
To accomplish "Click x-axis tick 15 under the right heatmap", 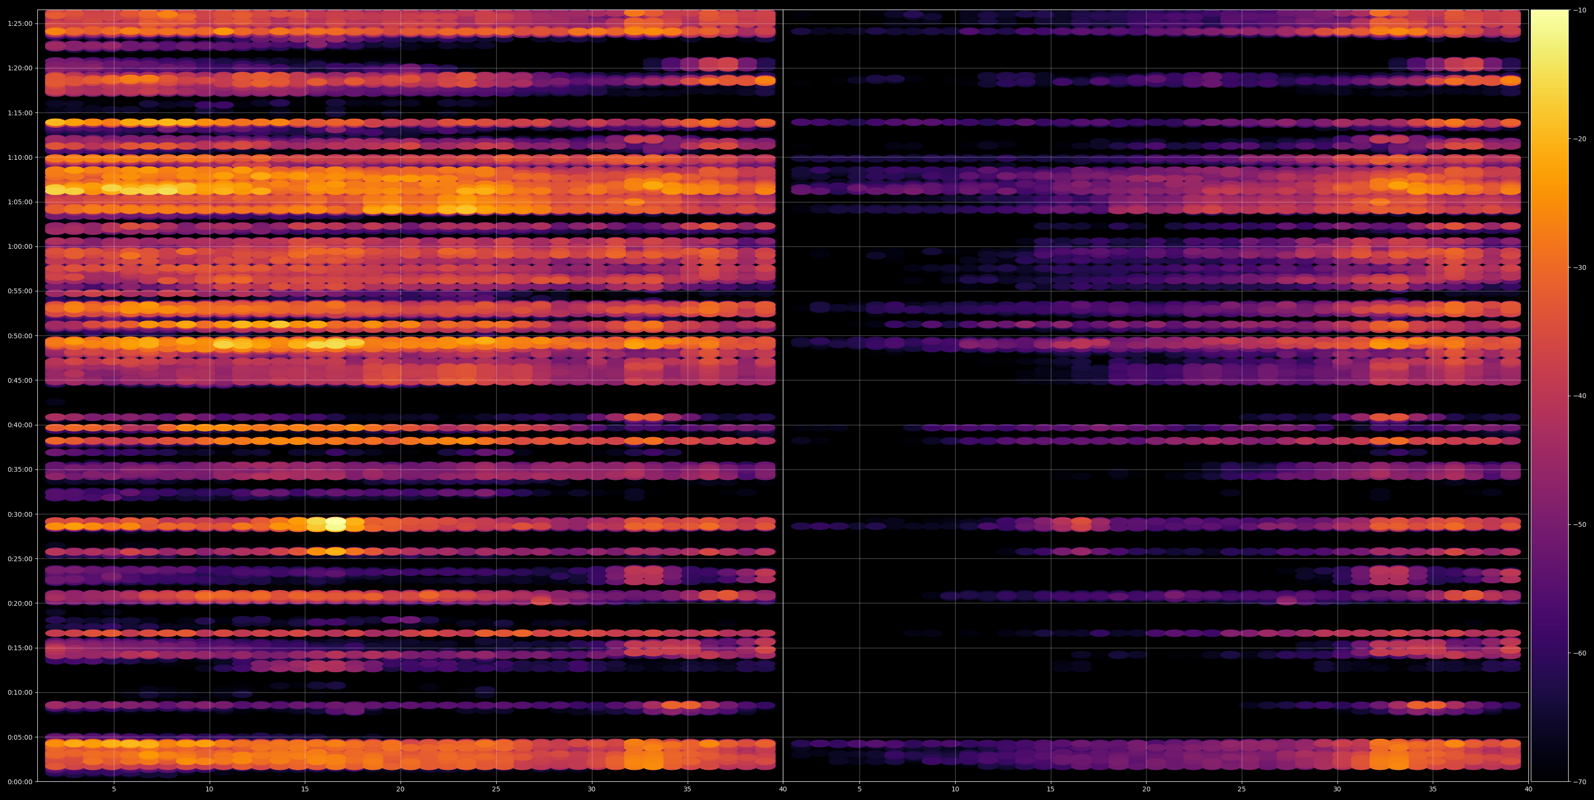I will click(x=1051, y=789).
